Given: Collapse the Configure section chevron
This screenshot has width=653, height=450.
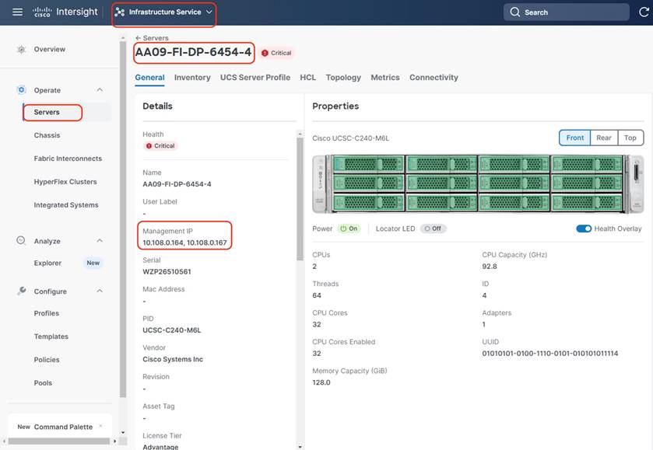Looking at the screenshot, I should click(x=100, y=291).
